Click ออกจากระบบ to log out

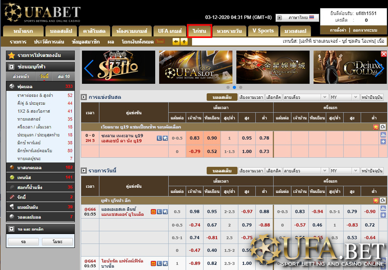click(x=365, y=30)
